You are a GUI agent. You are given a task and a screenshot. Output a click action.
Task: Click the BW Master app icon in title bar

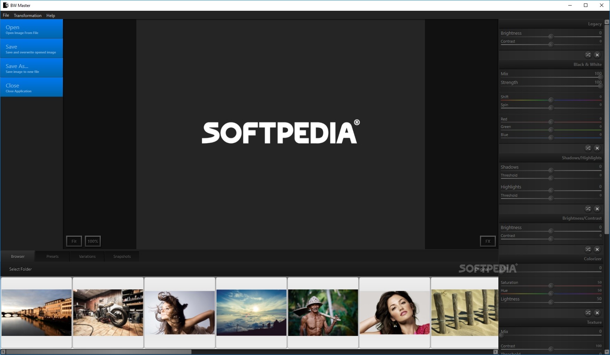[6, 5]
